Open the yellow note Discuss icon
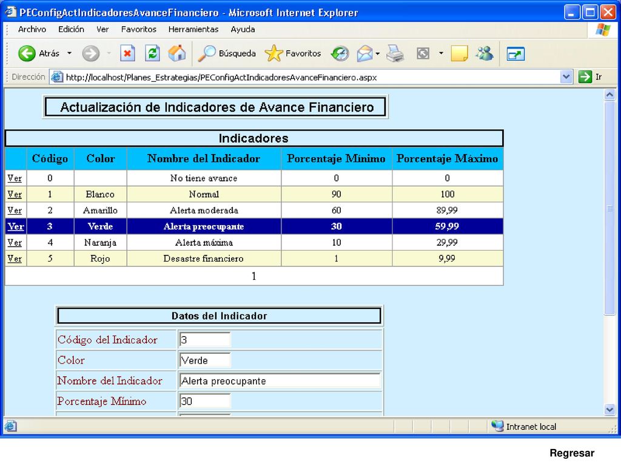The width and height of the screenshot is (621, 466). click(460, 53)
